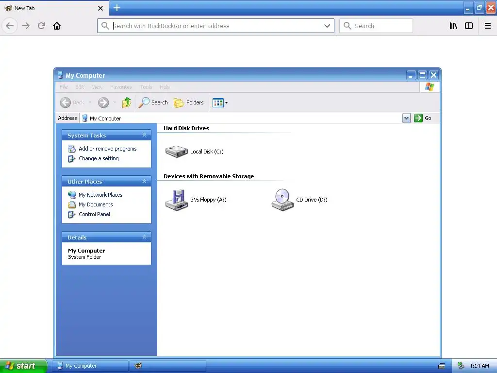Collapse the System Tasks panel
Image resolution: width=497 pixels, height=373 pixels.
click(144, 135)
